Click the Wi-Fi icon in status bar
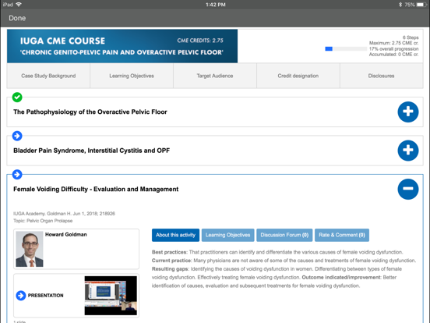430x323 pixels. pyautogui.click(x=19, y=5)
